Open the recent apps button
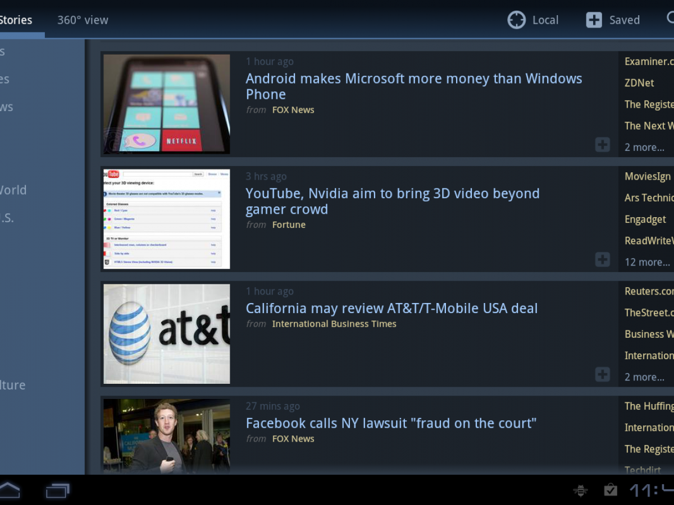 pyautogui.click(x=57, y=491)
